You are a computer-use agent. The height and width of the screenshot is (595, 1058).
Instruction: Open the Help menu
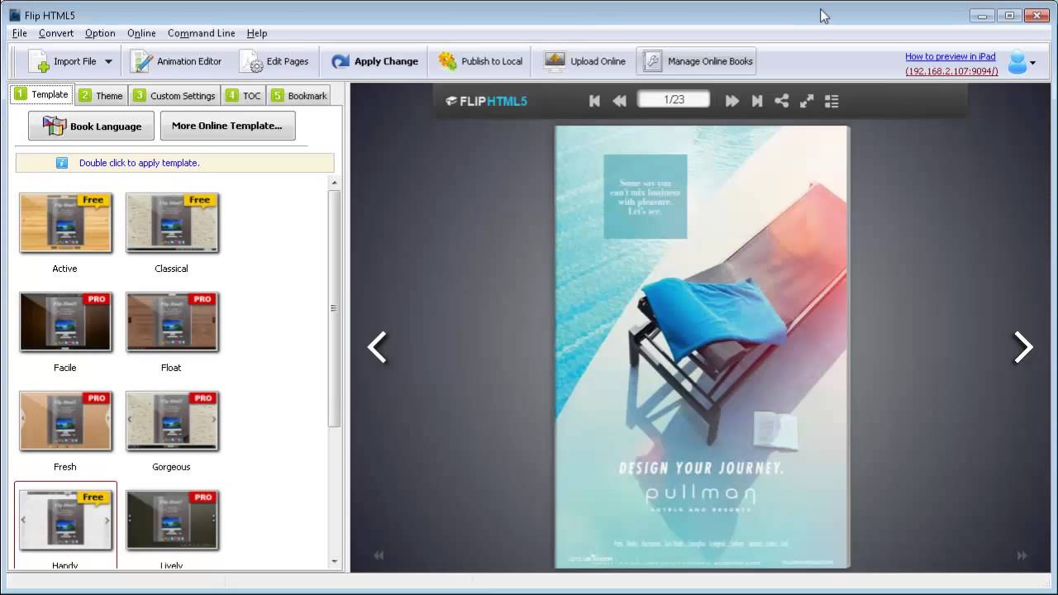[x=257, y=33]
